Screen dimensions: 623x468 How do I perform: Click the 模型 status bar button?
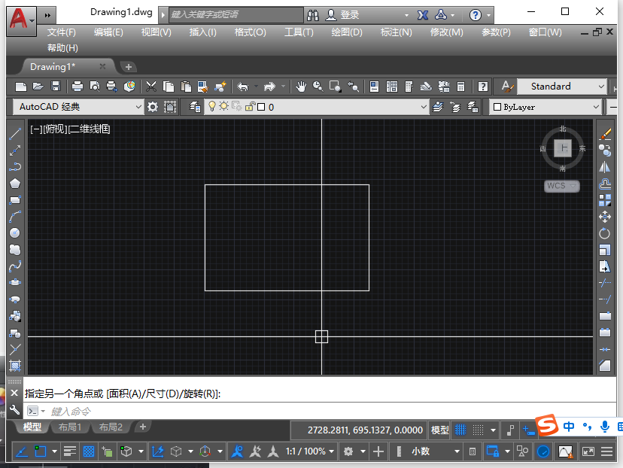(x=440, y=430)
